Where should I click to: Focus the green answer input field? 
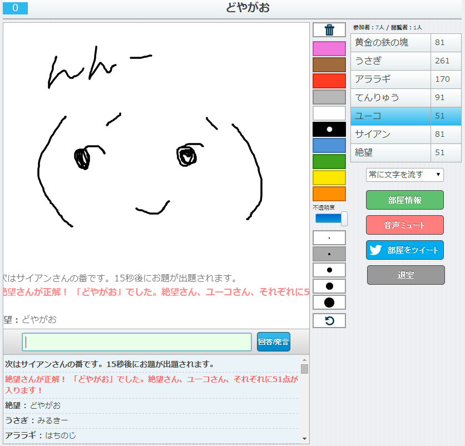pyautogui.click(x=137, y=342)
